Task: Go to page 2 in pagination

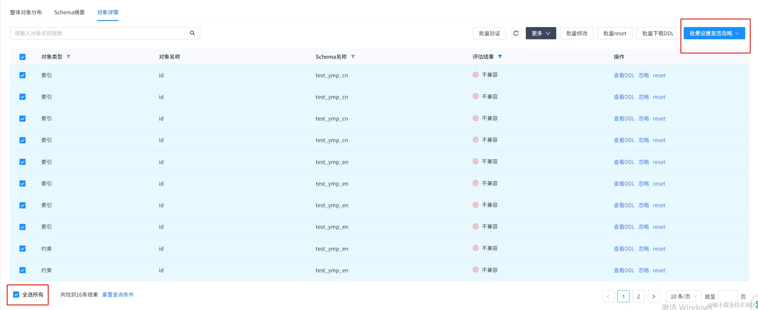Action: click(x=638, y=296)
